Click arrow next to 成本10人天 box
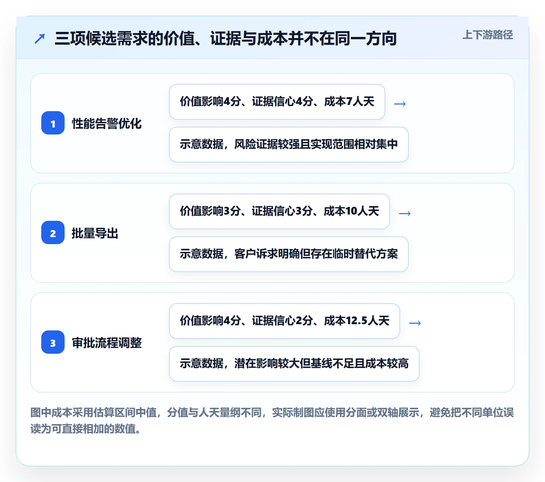545x482 pixels. coord(405,213)
